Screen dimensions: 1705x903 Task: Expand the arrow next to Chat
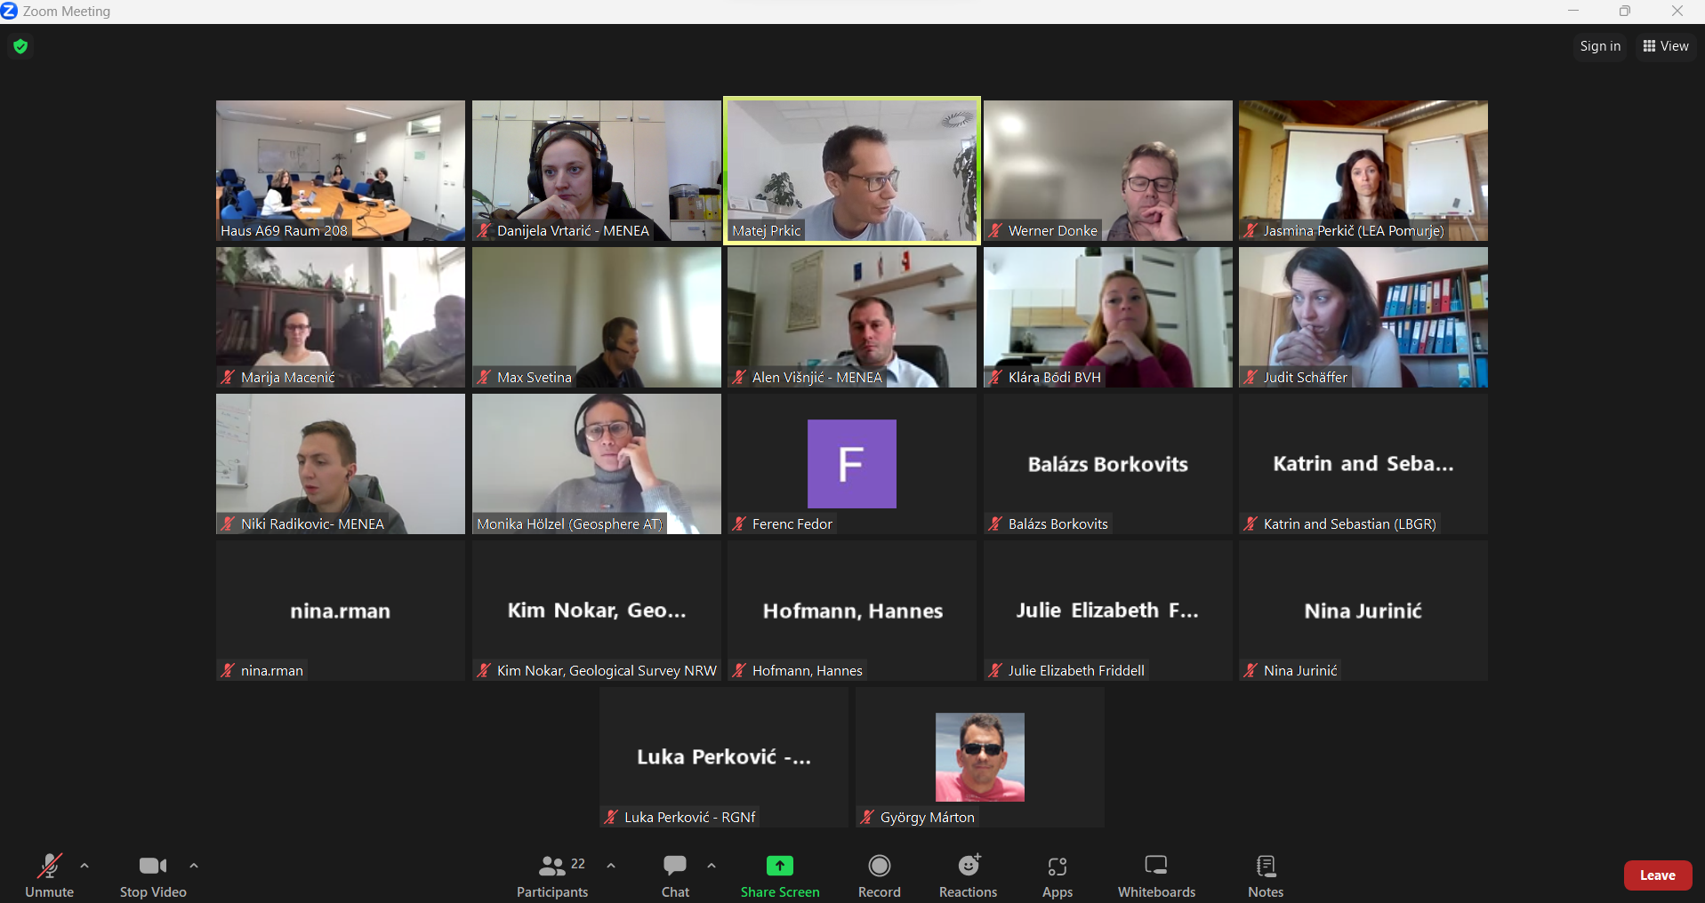click(712, 865)
